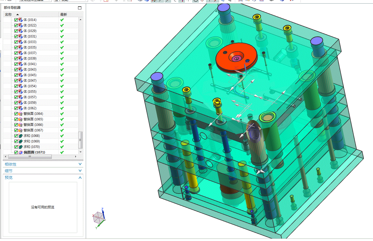Toggle the checkbox for 求和 (1070)

tap(16, 147)
